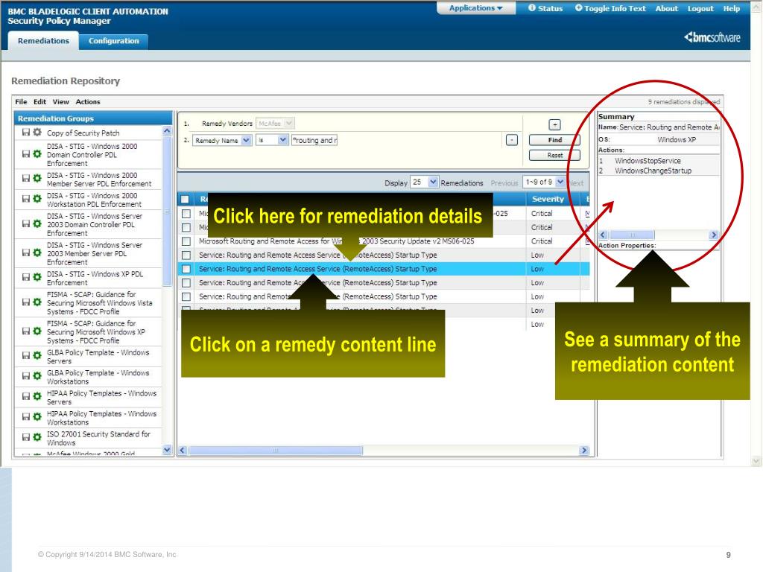Click the table scroll right arrow

pos(584,451)
